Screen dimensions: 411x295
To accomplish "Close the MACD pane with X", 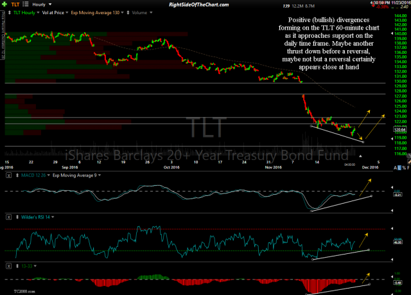I will point(8,175).
